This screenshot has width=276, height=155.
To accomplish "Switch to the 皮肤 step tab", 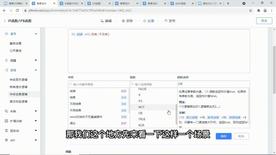I will pyautogui.click(x=127, y=21).
